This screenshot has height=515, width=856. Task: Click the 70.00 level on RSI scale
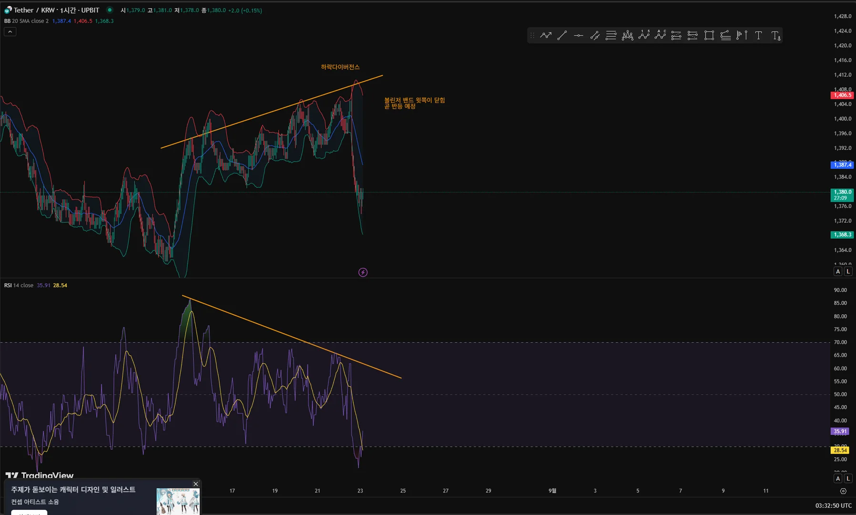[x=840, y=342]
